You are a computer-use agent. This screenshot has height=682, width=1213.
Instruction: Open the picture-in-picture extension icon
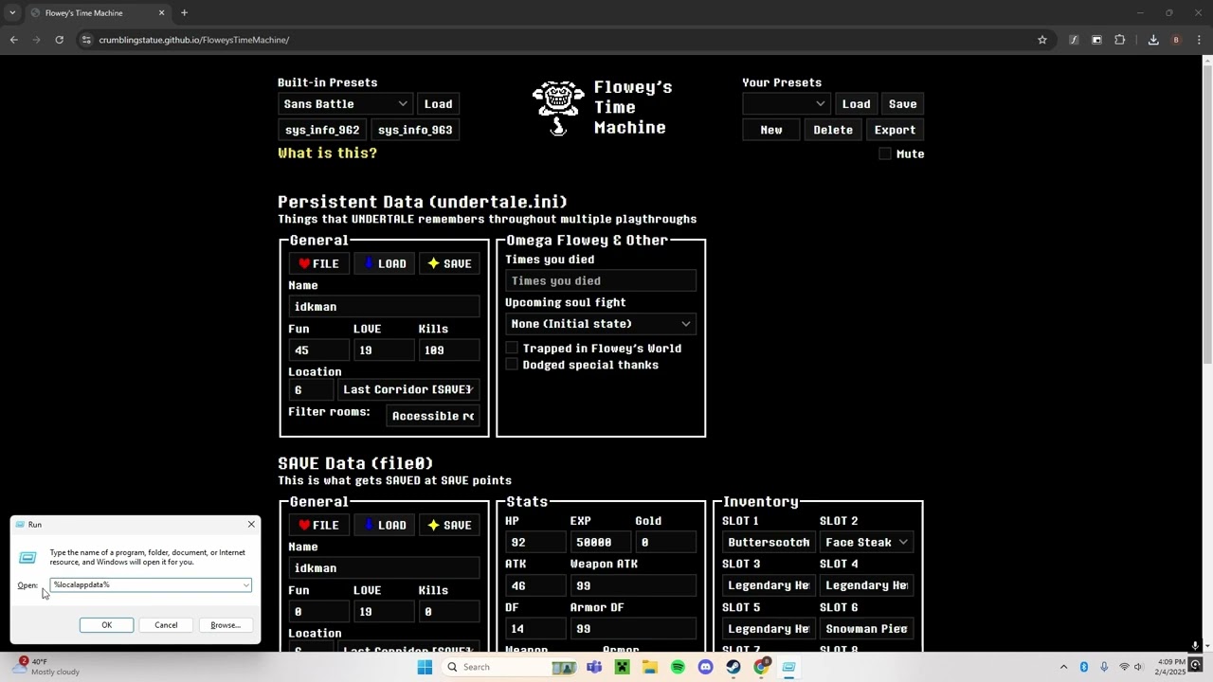pyautogui.click(x=1096, y=40)
